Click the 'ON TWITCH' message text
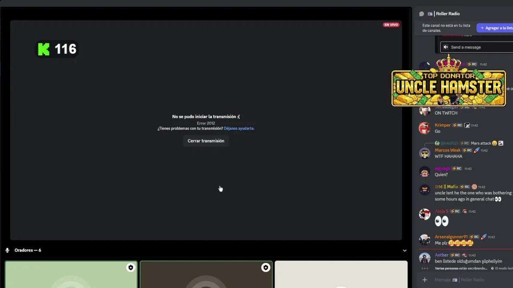Image resolution: width=513 pixels, height=288 pixels. [446, 113]
